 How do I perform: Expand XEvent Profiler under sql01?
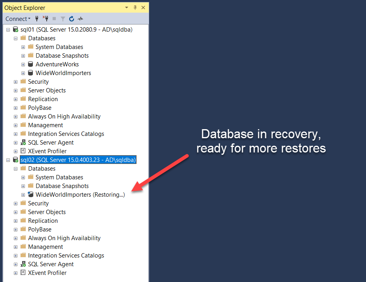pos(16,152)
